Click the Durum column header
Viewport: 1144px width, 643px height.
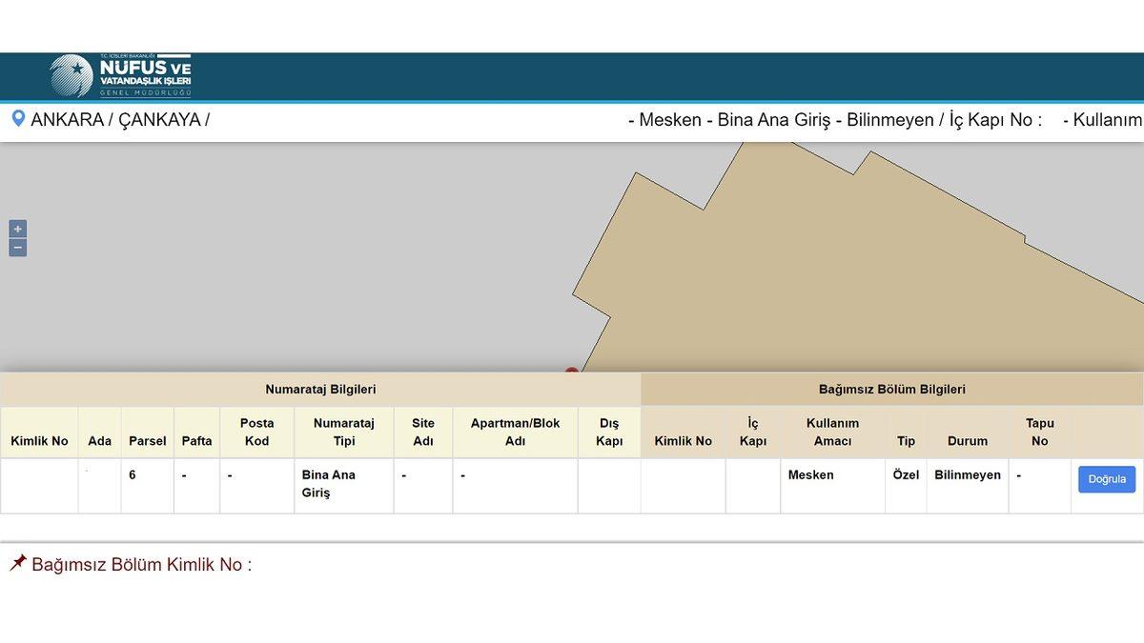pyautogui.click(x=967, y=440)
